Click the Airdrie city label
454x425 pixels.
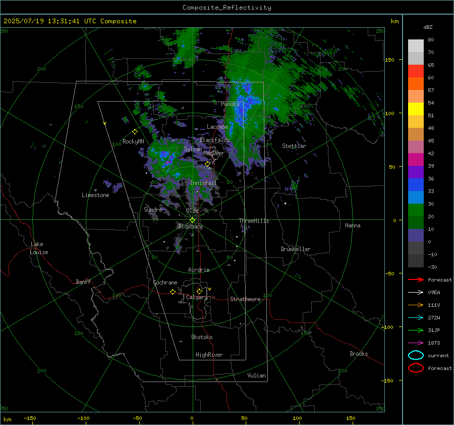pos(199,270)
